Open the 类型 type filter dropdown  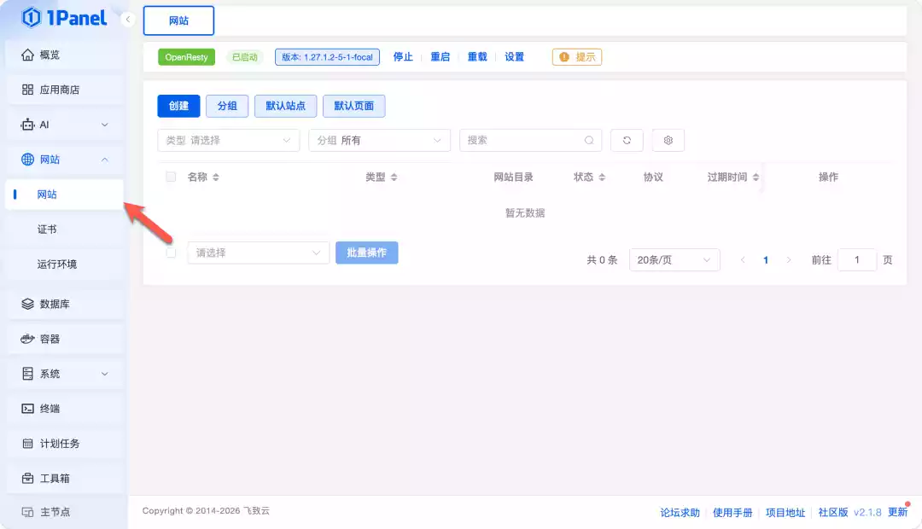point(228,139)
